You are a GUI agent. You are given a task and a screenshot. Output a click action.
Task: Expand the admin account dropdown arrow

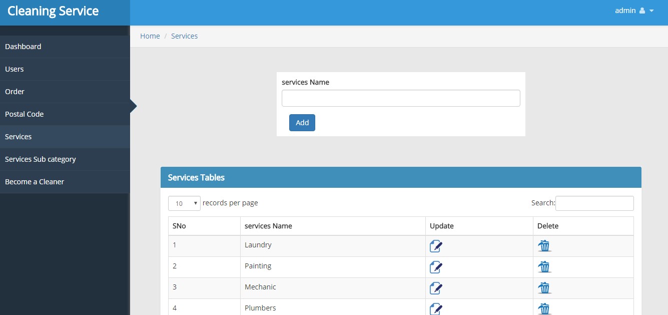tap(651, 10)
